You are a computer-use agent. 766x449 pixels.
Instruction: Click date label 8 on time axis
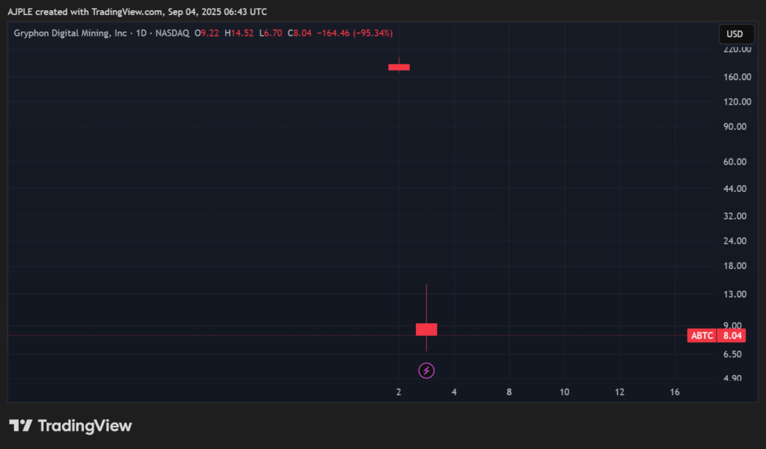coord(509,392)
